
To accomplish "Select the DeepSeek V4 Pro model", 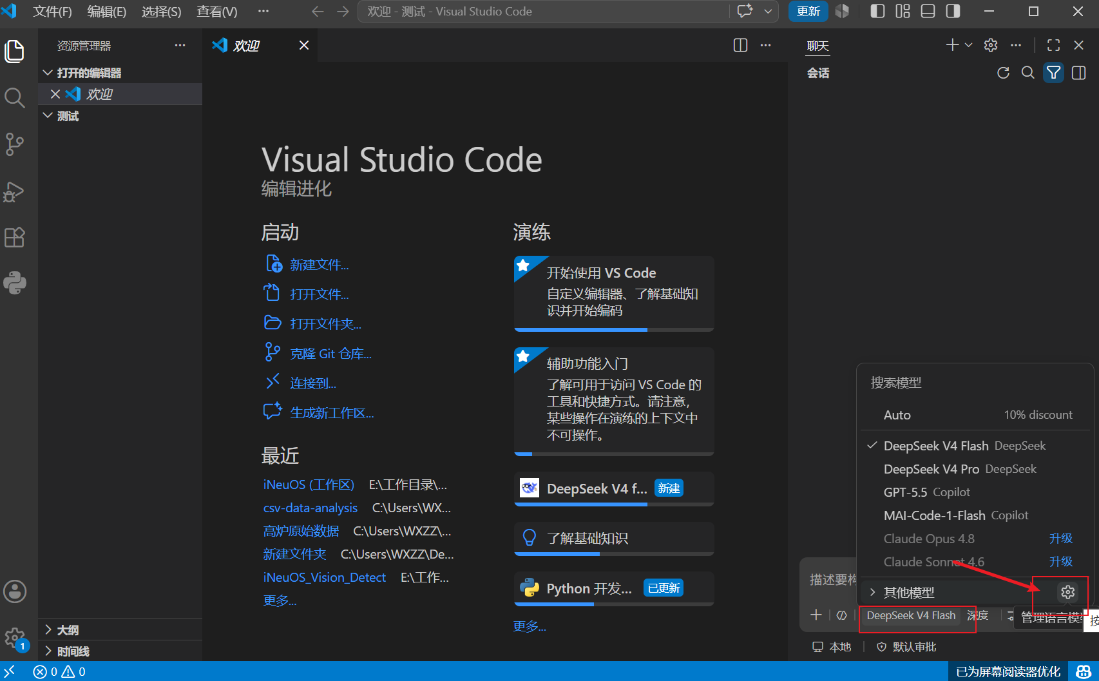I will (x=975, y=469).
